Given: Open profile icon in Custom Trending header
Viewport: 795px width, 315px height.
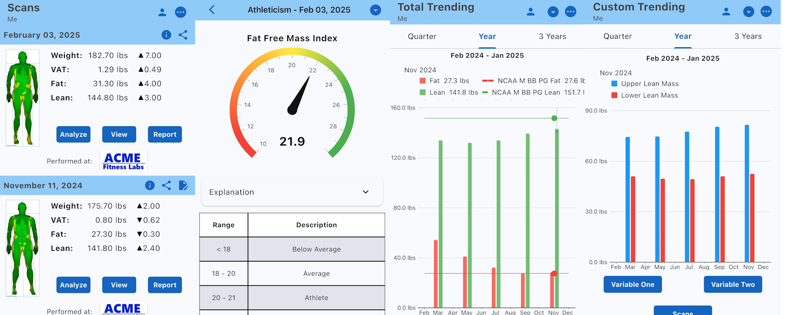Looking at the screenshot, I should click(726, 12).
